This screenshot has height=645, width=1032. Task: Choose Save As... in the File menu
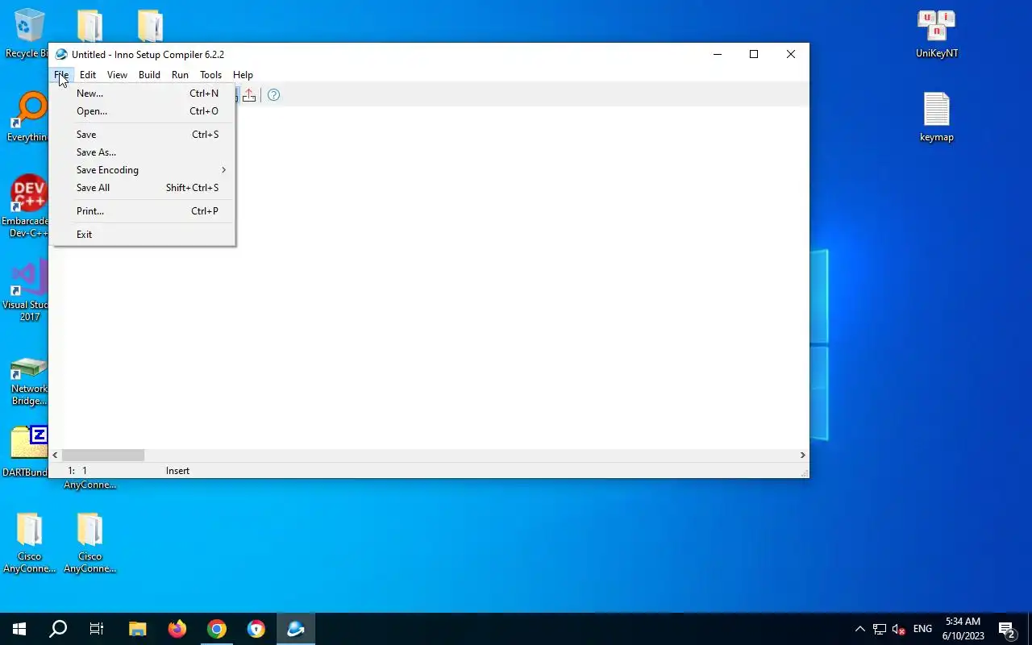144,152
